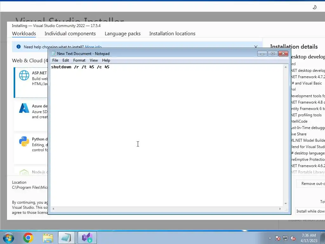Switch to Language packs tab
Screen dimensions: 325x244
[123, 34]
